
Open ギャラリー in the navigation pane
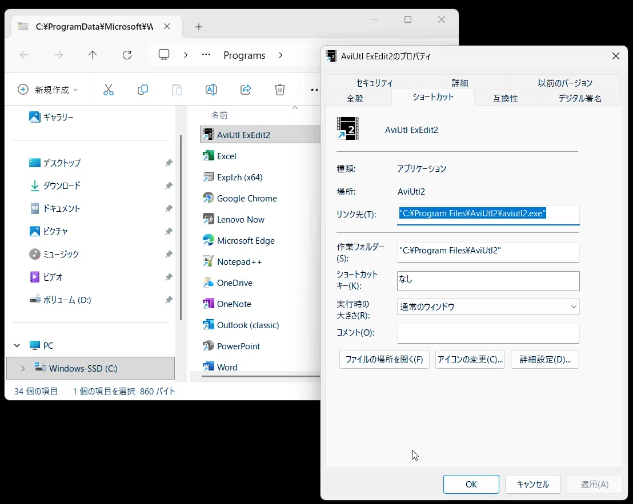pos(51,117)
